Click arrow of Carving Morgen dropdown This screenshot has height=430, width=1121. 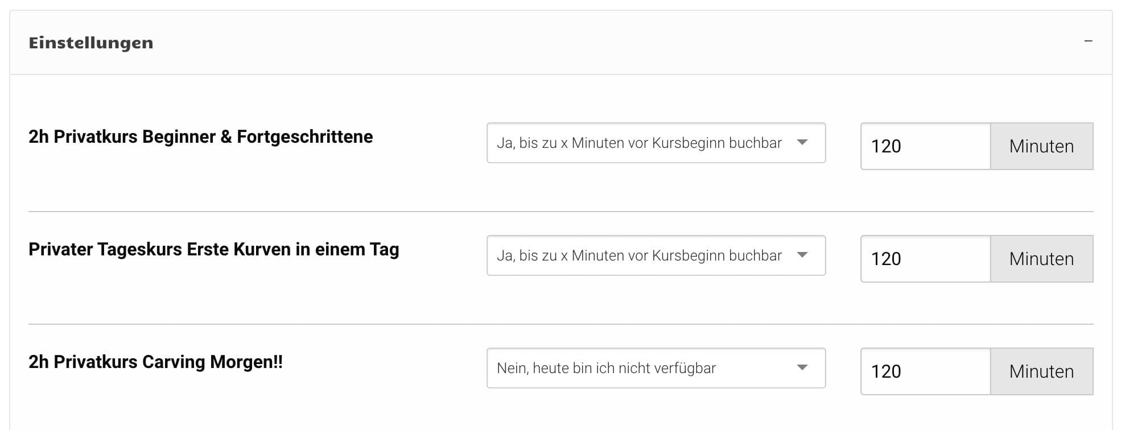[x=802, y=367]
